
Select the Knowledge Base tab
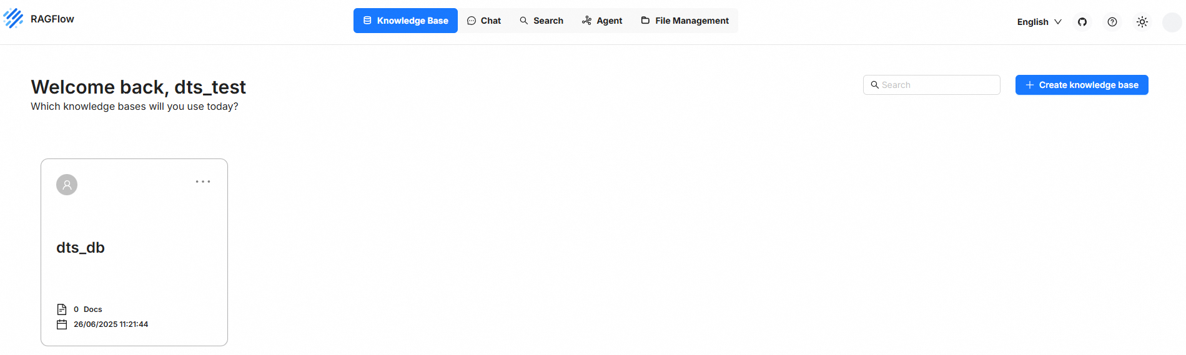[x=405, y=21]
